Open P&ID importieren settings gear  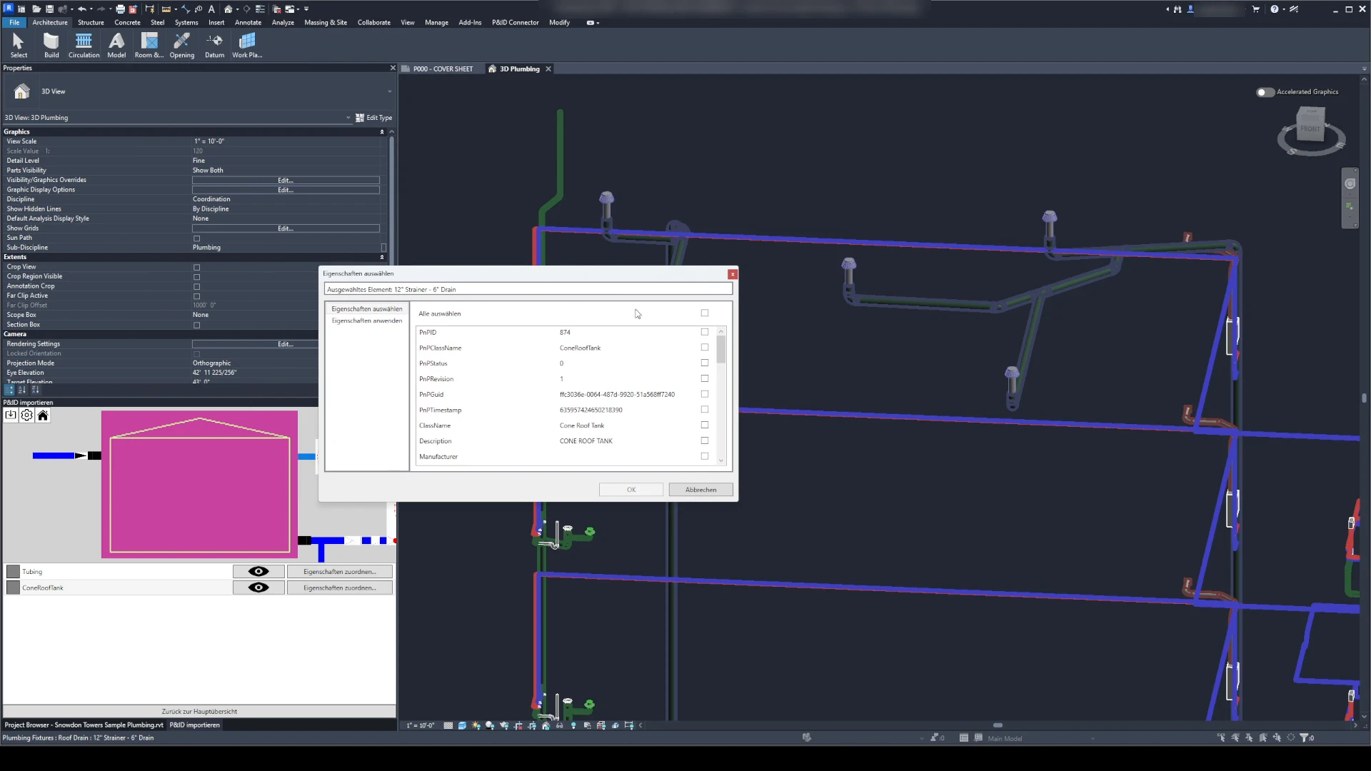[26, 415]
